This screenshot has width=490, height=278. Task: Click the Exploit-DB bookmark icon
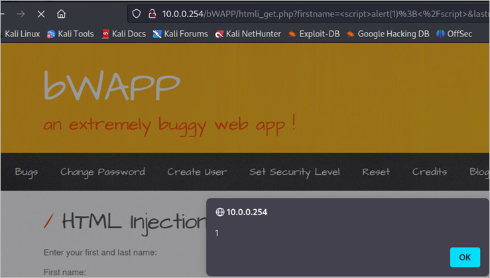click(x=292, y=34)
